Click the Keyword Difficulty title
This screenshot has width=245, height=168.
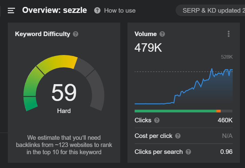pos(43,34)
